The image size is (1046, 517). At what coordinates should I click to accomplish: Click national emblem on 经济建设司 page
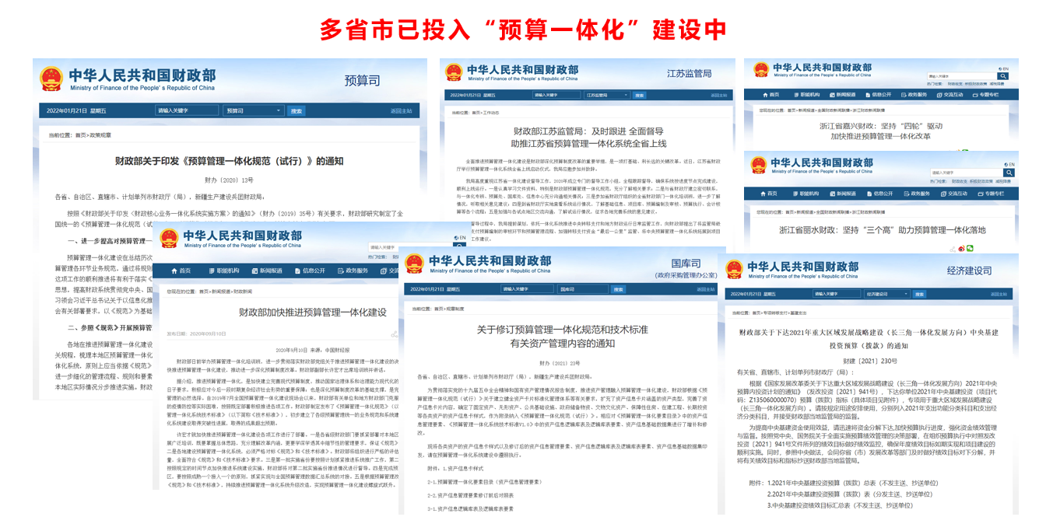[x=734, y=270]
